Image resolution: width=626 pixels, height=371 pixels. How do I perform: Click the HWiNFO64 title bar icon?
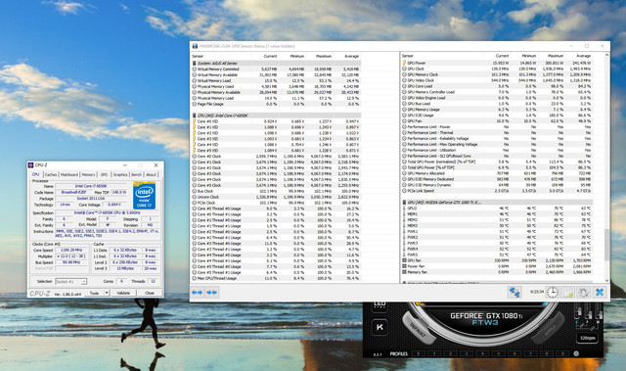195,46
